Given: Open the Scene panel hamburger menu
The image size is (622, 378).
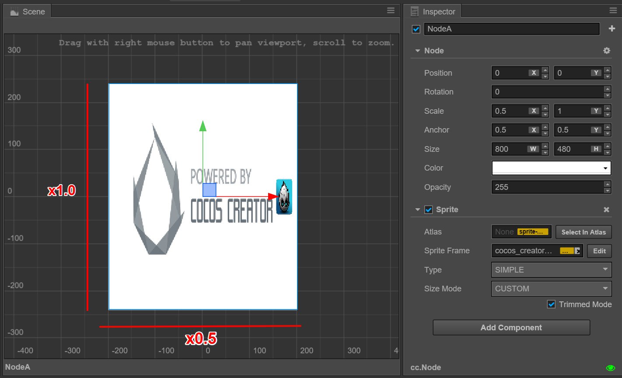Looking at the screenshot, I should tap(391, 11).
